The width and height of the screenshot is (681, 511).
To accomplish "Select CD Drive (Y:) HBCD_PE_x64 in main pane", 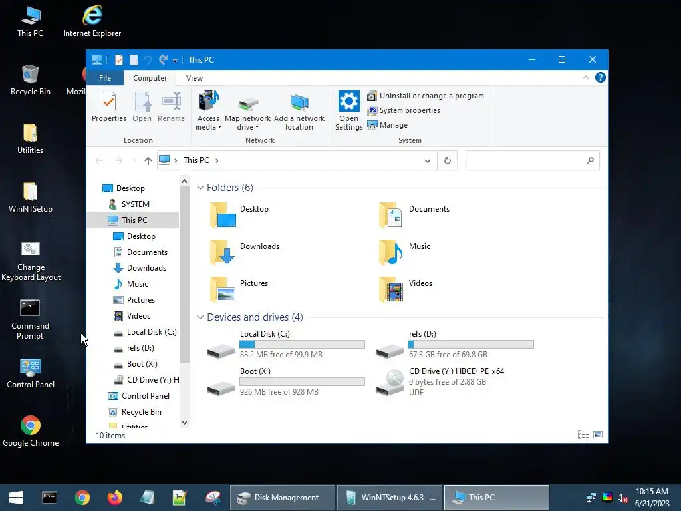I will [x=440, y=381].
